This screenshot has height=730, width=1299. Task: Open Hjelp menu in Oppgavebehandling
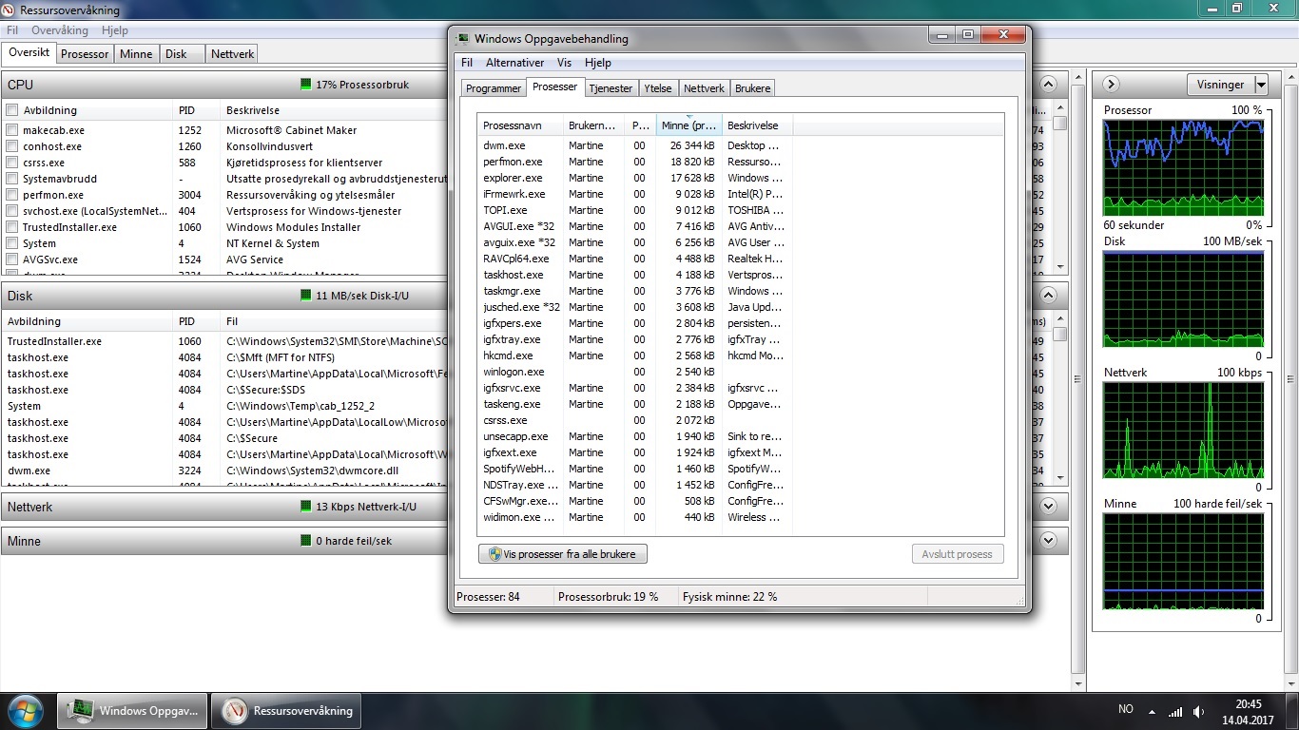pyautogui.click(x=598, y=63)
